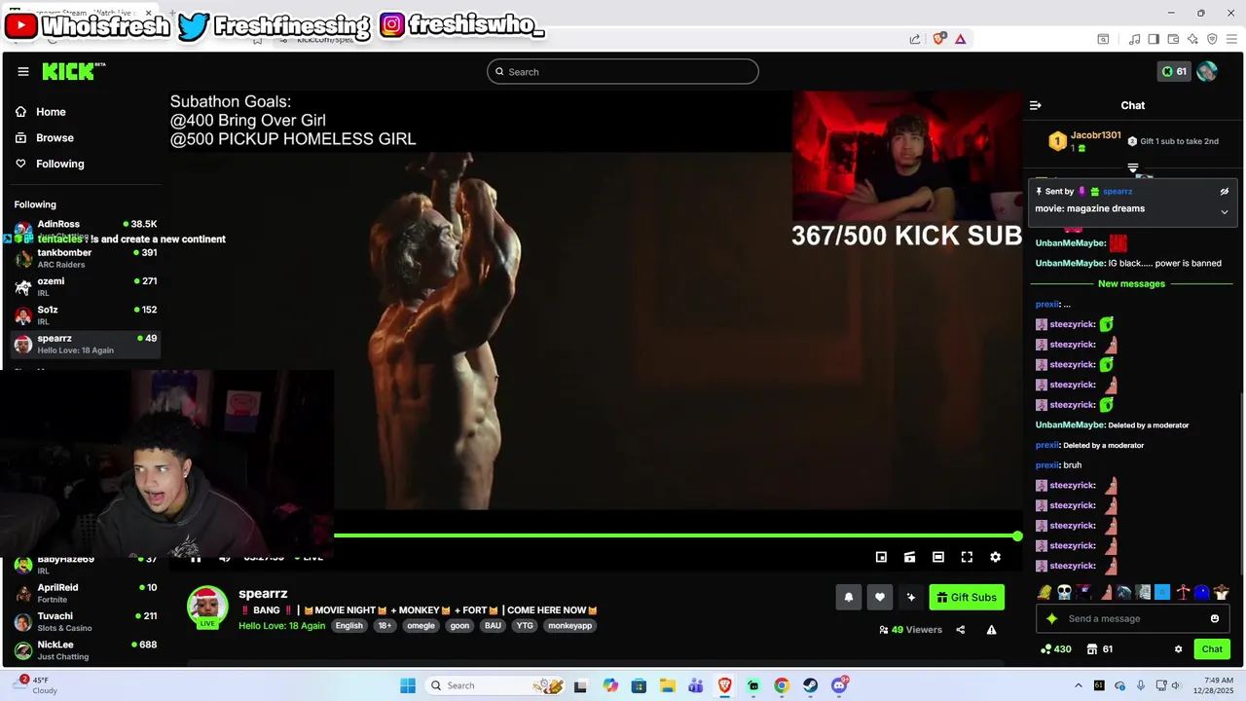Click the Gift Subs button
The image size is (1246, 701).
click(967, 598)
